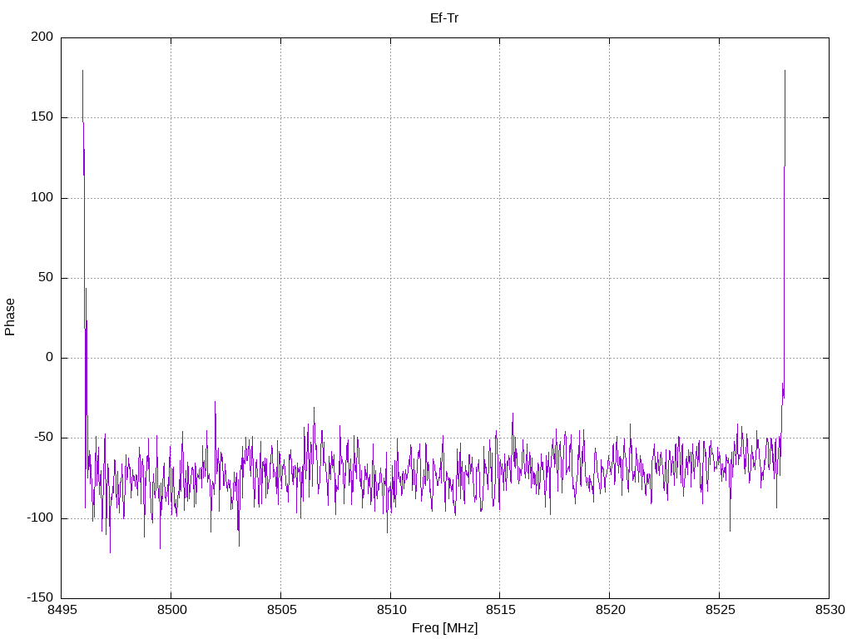Click the plot title "Ef-Tr"
The width and height of the screenshot is (852, 639).
coord(444,18)
